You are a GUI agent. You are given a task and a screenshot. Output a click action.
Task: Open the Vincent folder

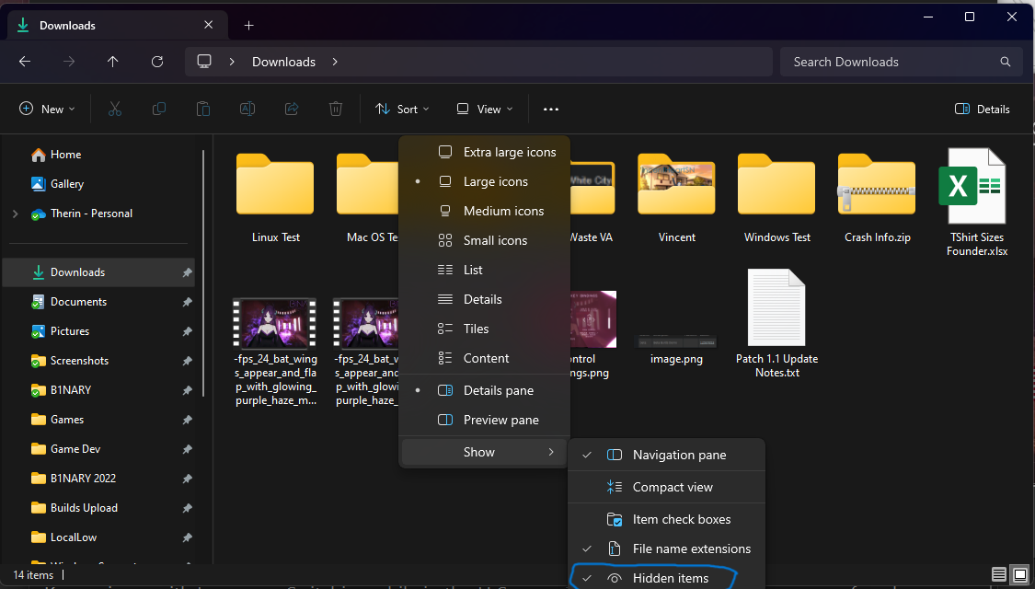pyautogui.click(x=676, y=196)
